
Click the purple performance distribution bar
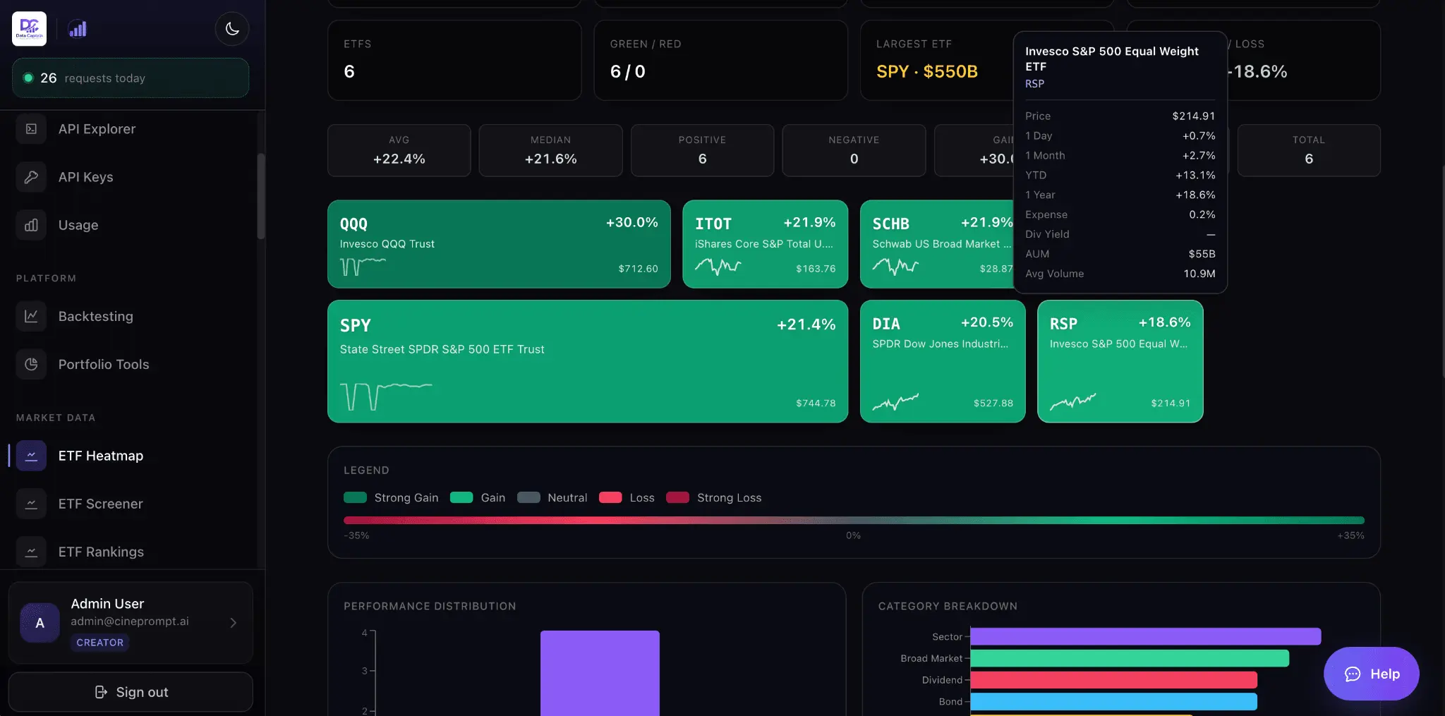(x=600, y=673)
